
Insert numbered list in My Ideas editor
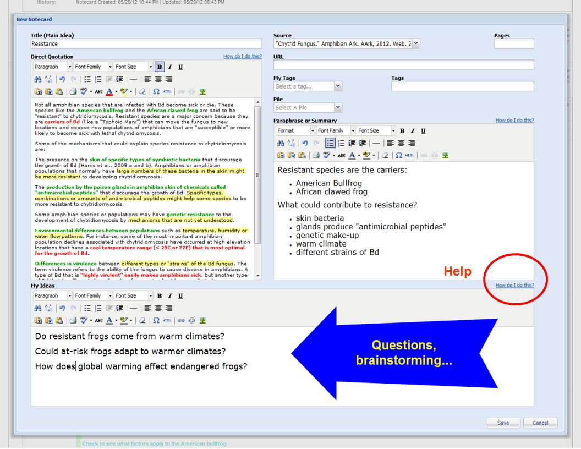(x=98, y=308)
